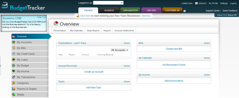The height and width of the screenshot is (98, 239).
Task: Open the Logged in as dropdown
Action: pyautogui.click(x=108, y=3)
